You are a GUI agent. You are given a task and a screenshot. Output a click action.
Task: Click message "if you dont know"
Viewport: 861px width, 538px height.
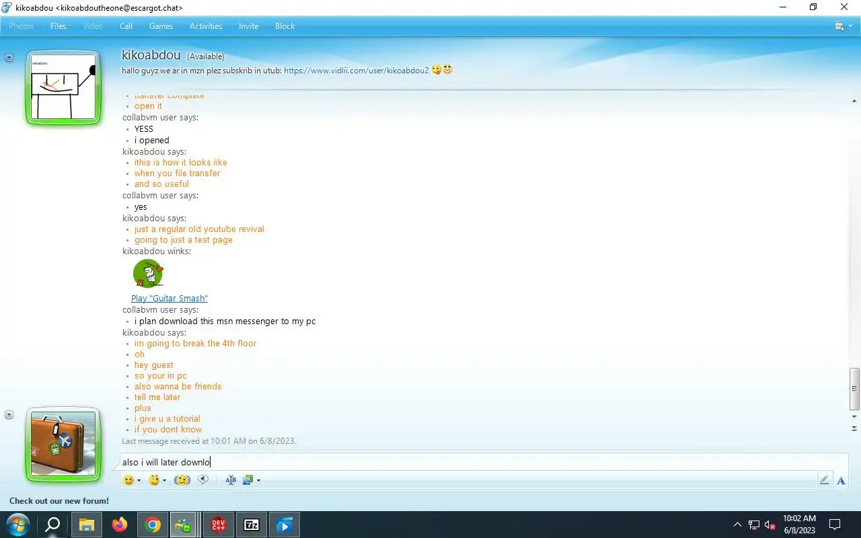click(x=168, y=429)
